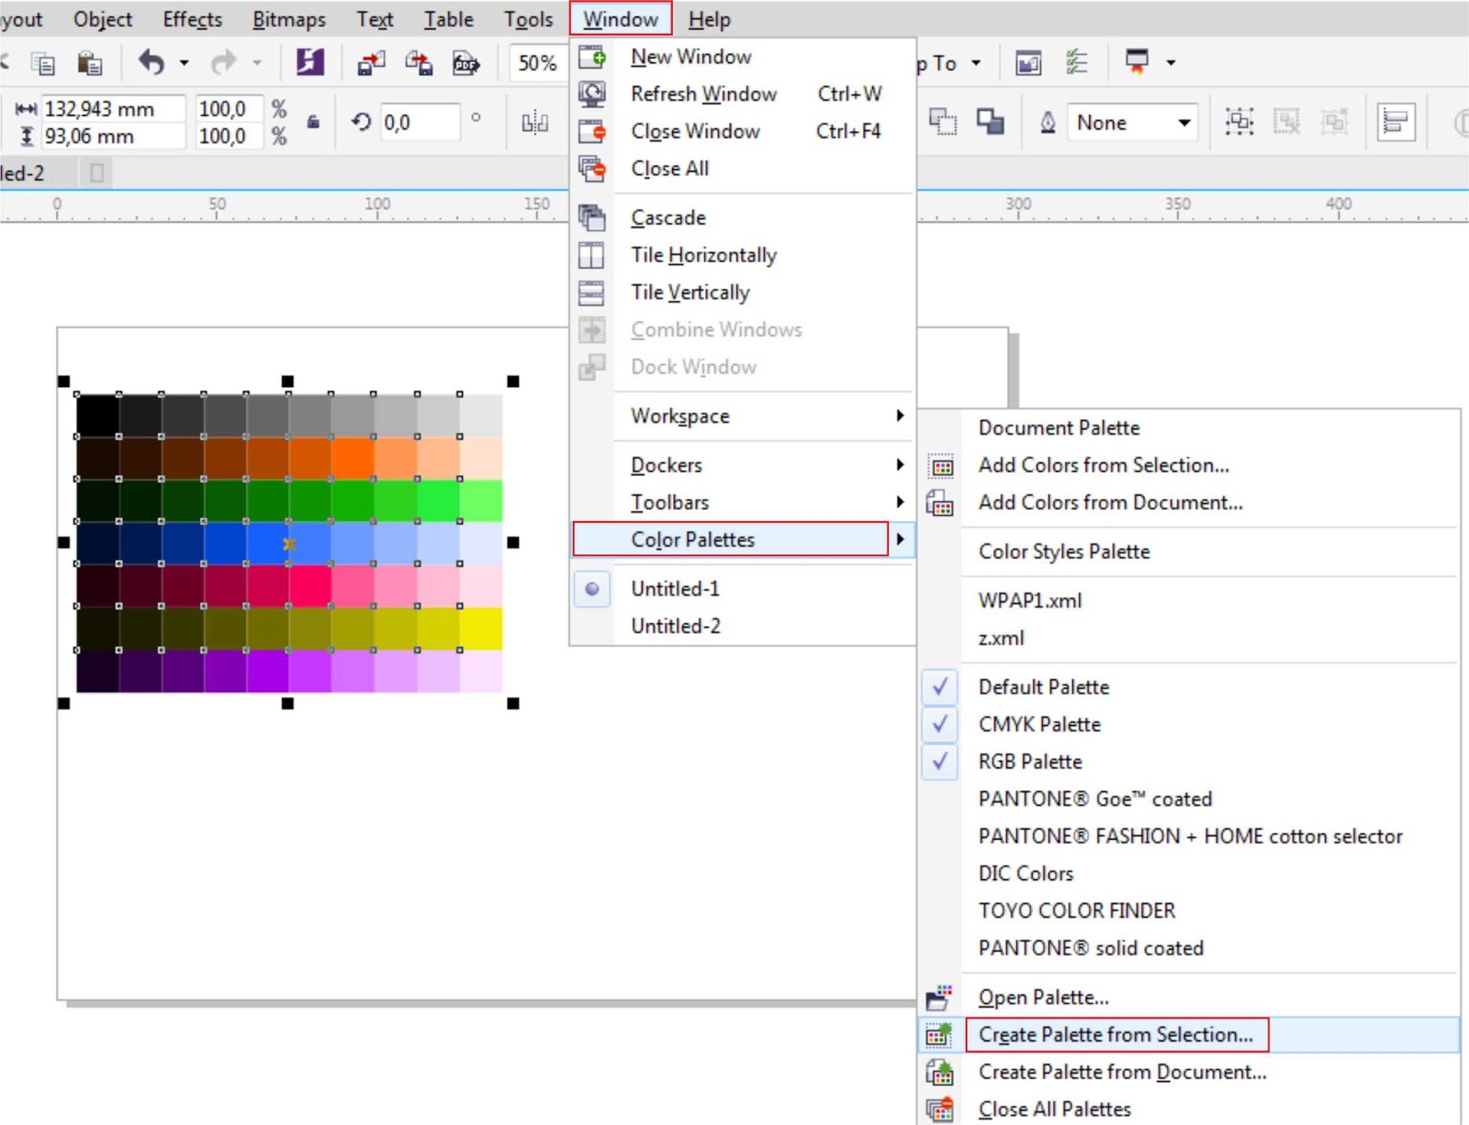Image resolution: width=1469 pixels, height=1125 pixels.
Task: Click the Align and distribute icon
Action: (x=1396, y=121)
